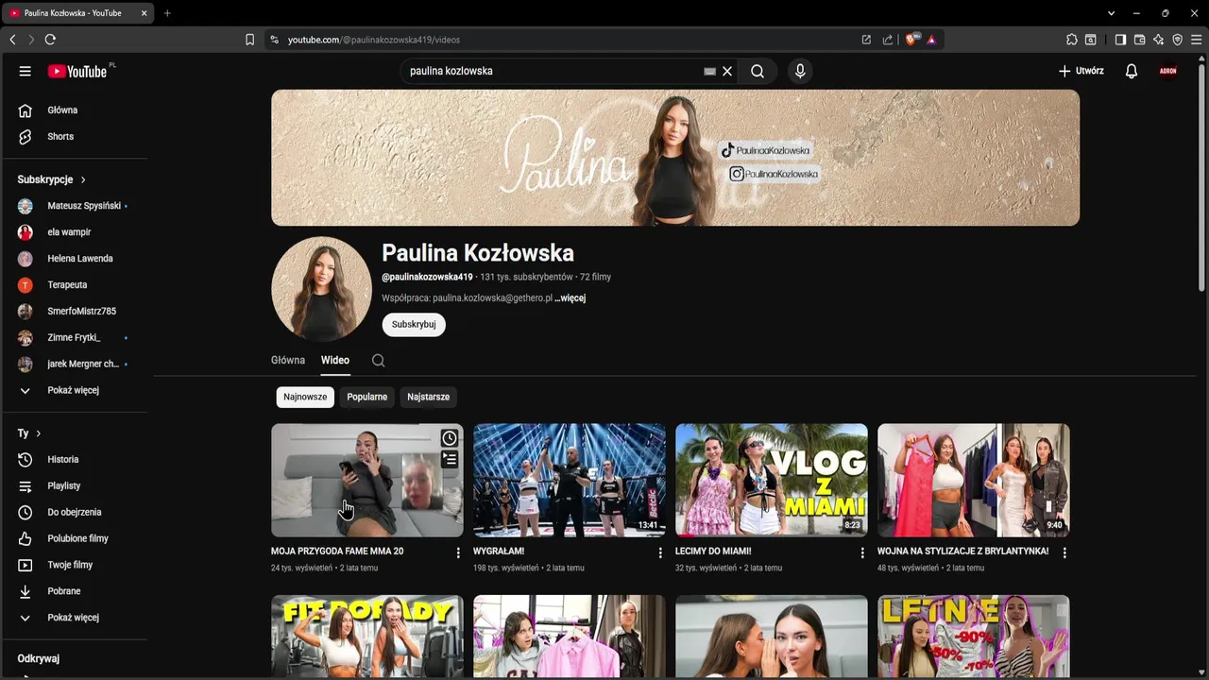Viewport: 1209px width, 680px height.
Task: Click the search magnifier button
Action: [x=758, y=71]
